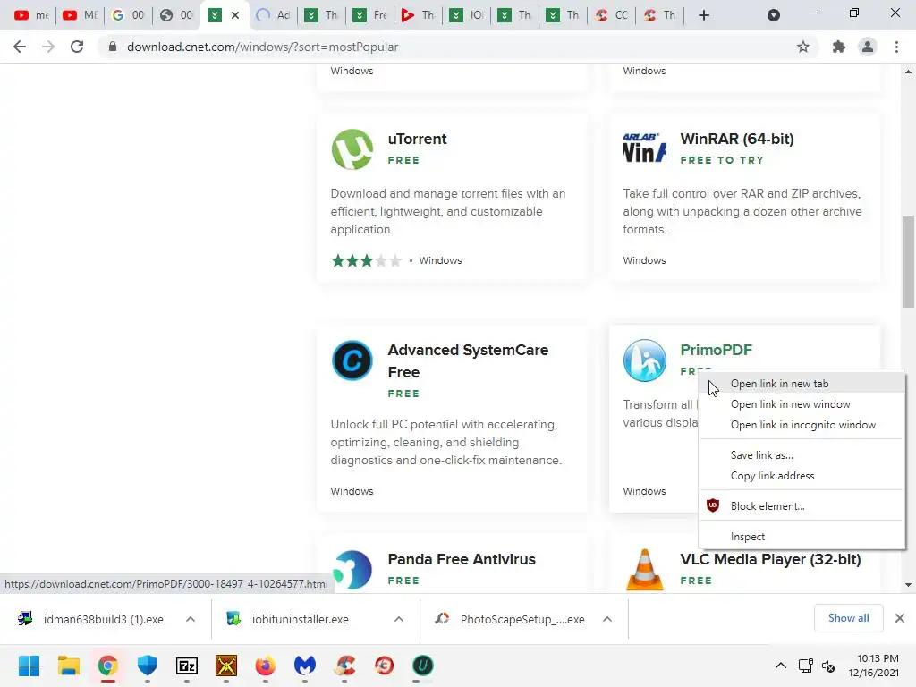Open the PrimoPDF title link
Screen dimensions: 916x687
coord(716,350)
